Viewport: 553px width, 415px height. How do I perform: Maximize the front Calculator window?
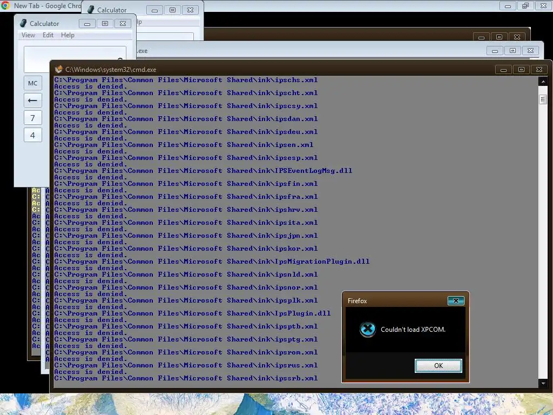(x=105, y=24)
